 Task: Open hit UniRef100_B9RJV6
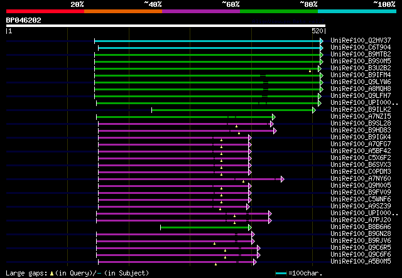coord(361,241)
